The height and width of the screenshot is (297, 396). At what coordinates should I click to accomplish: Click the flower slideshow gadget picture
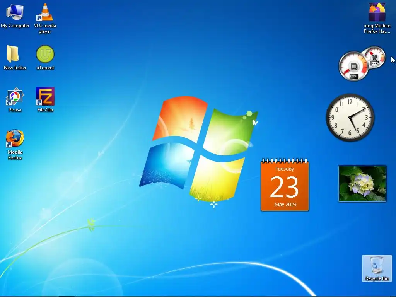pyautogui.click(x=362, y=184)
